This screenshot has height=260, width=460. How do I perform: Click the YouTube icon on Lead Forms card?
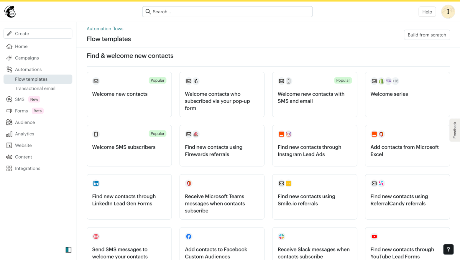[x=374, y=236]
